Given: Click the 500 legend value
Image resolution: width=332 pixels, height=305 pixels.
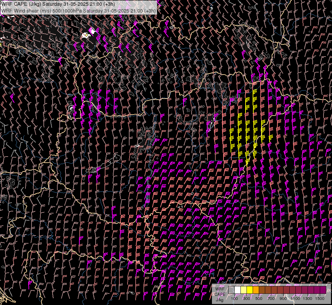Looking at the screenshot, I should 259,299.
